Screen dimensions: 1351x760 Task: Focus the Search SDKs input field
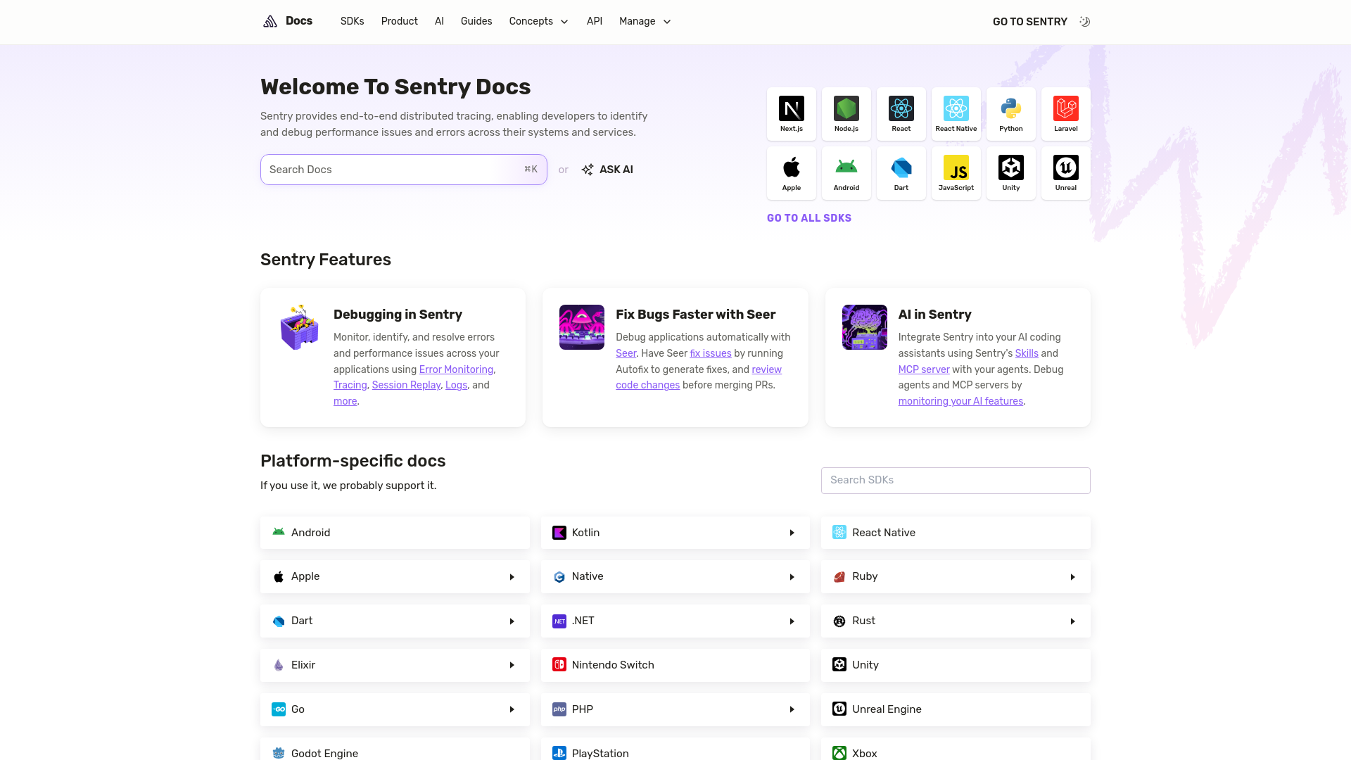tap(956, 481)
